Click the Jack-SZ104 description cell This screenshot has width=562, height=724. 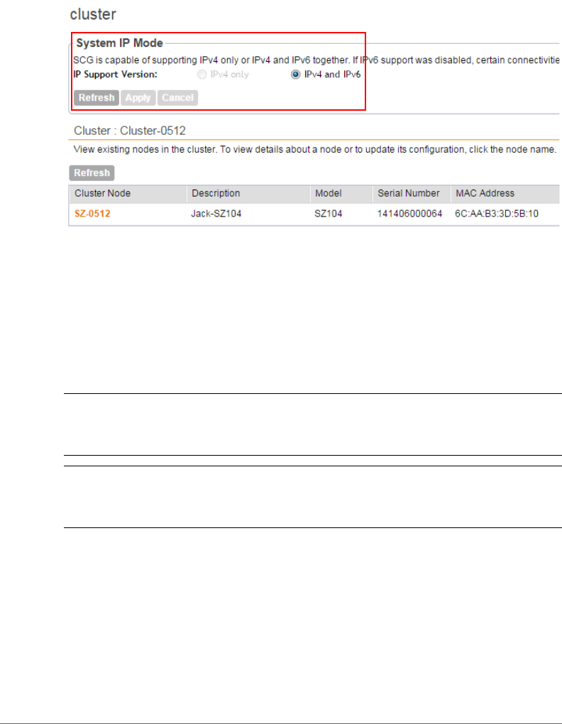pos(216,214)
